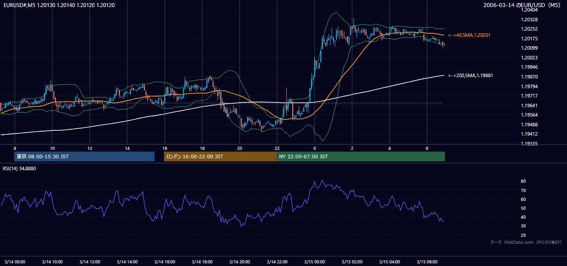Click RSI level 80 on the RSI axis
The height and width of the screenshot is (266, 567).
pyautogui.click(x=524, y=181)
